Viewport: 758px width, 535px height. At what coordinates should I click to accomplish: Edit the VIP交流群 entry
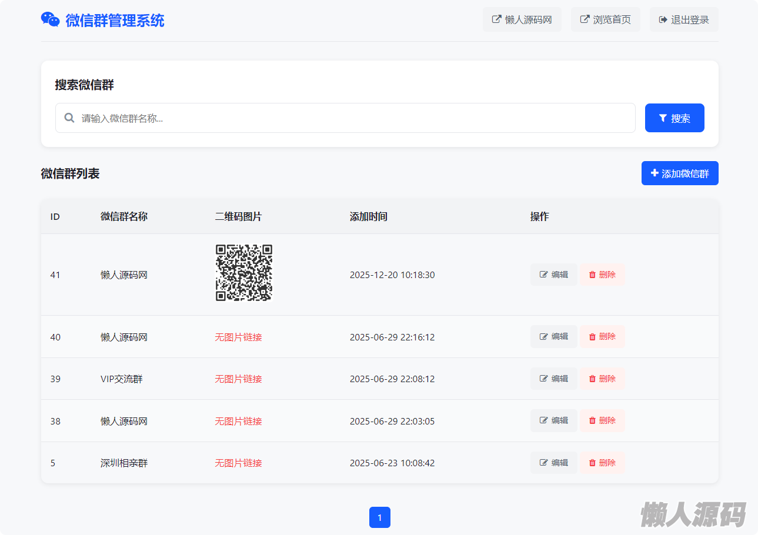[x=553, y=379]
